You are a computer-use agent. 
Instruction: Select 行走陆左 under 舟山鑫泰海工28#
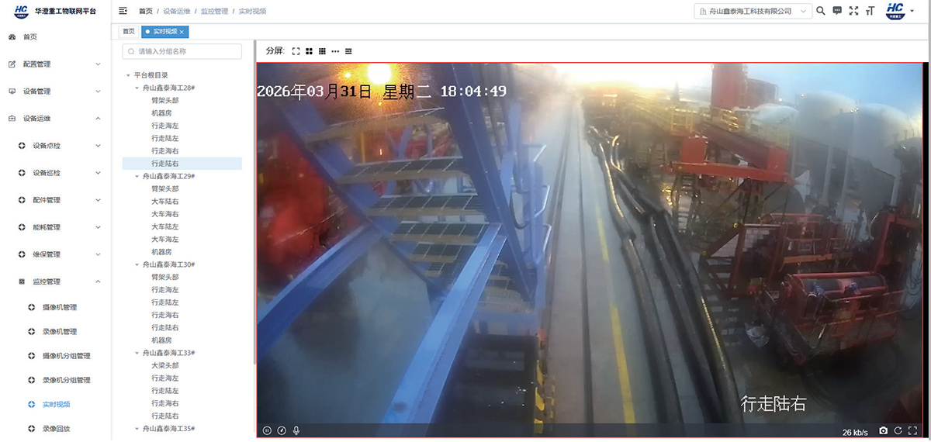pyautogui.click(x=164, y=138)
